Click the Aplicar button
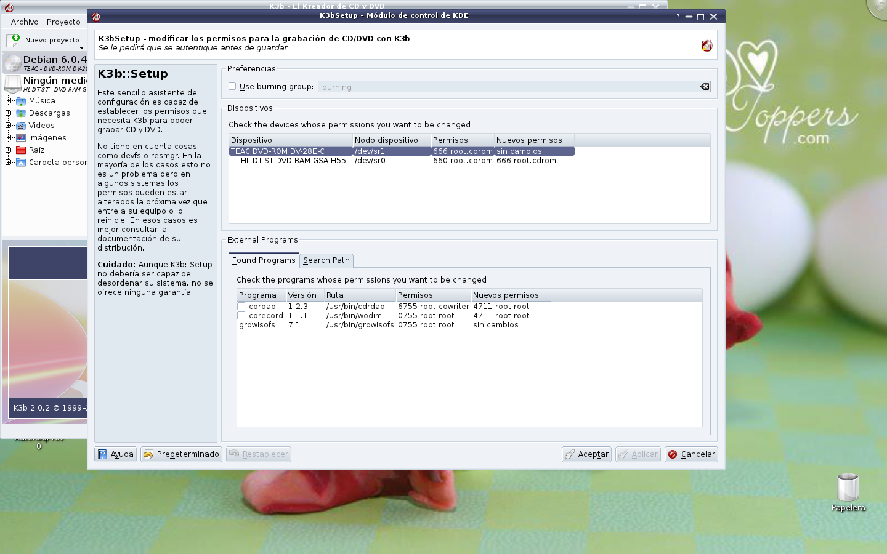Screen dimensions: 887x554 click(x=638, y=454)
